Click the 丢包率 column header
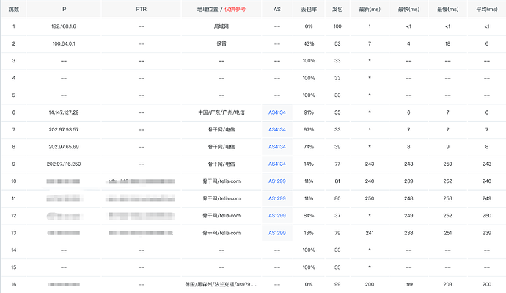Viewport: 506px width, 293px height. point(309,9)
